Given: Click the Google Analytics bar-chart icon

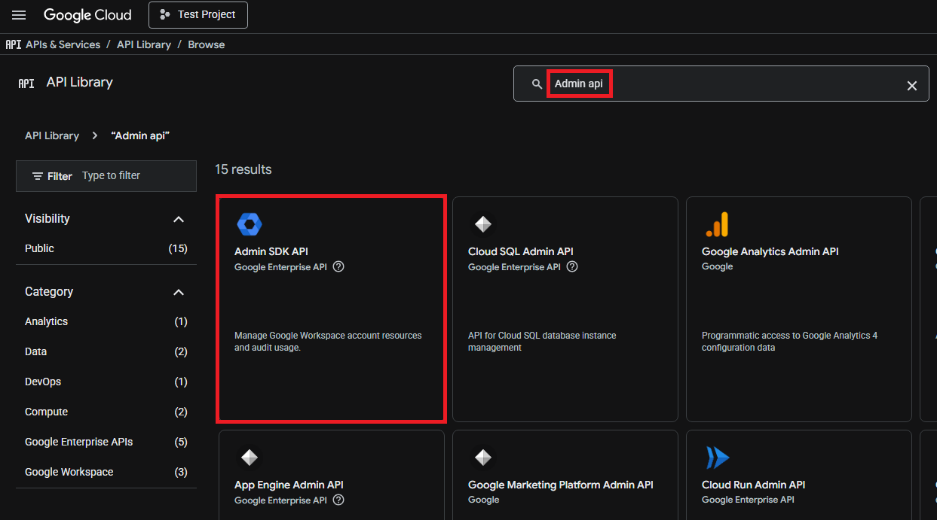Looking at the screenshot, I should (717, 224).
